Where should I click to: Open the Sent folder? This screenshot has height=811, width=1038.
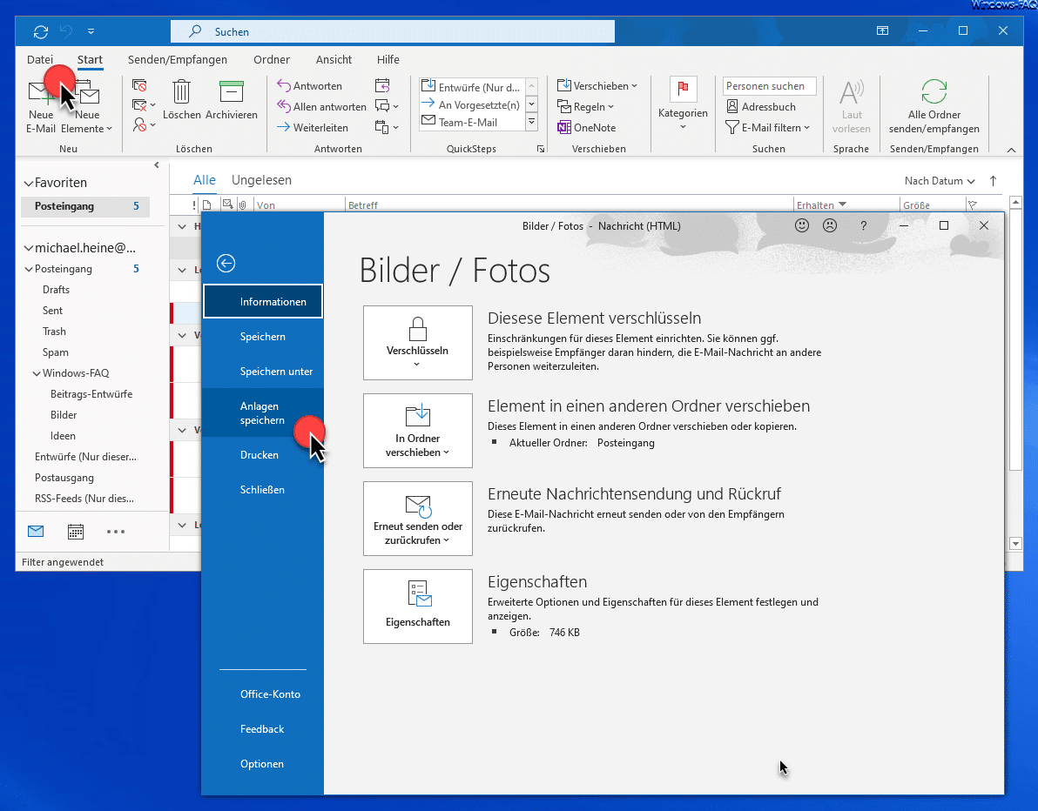(x=52, y=311)
